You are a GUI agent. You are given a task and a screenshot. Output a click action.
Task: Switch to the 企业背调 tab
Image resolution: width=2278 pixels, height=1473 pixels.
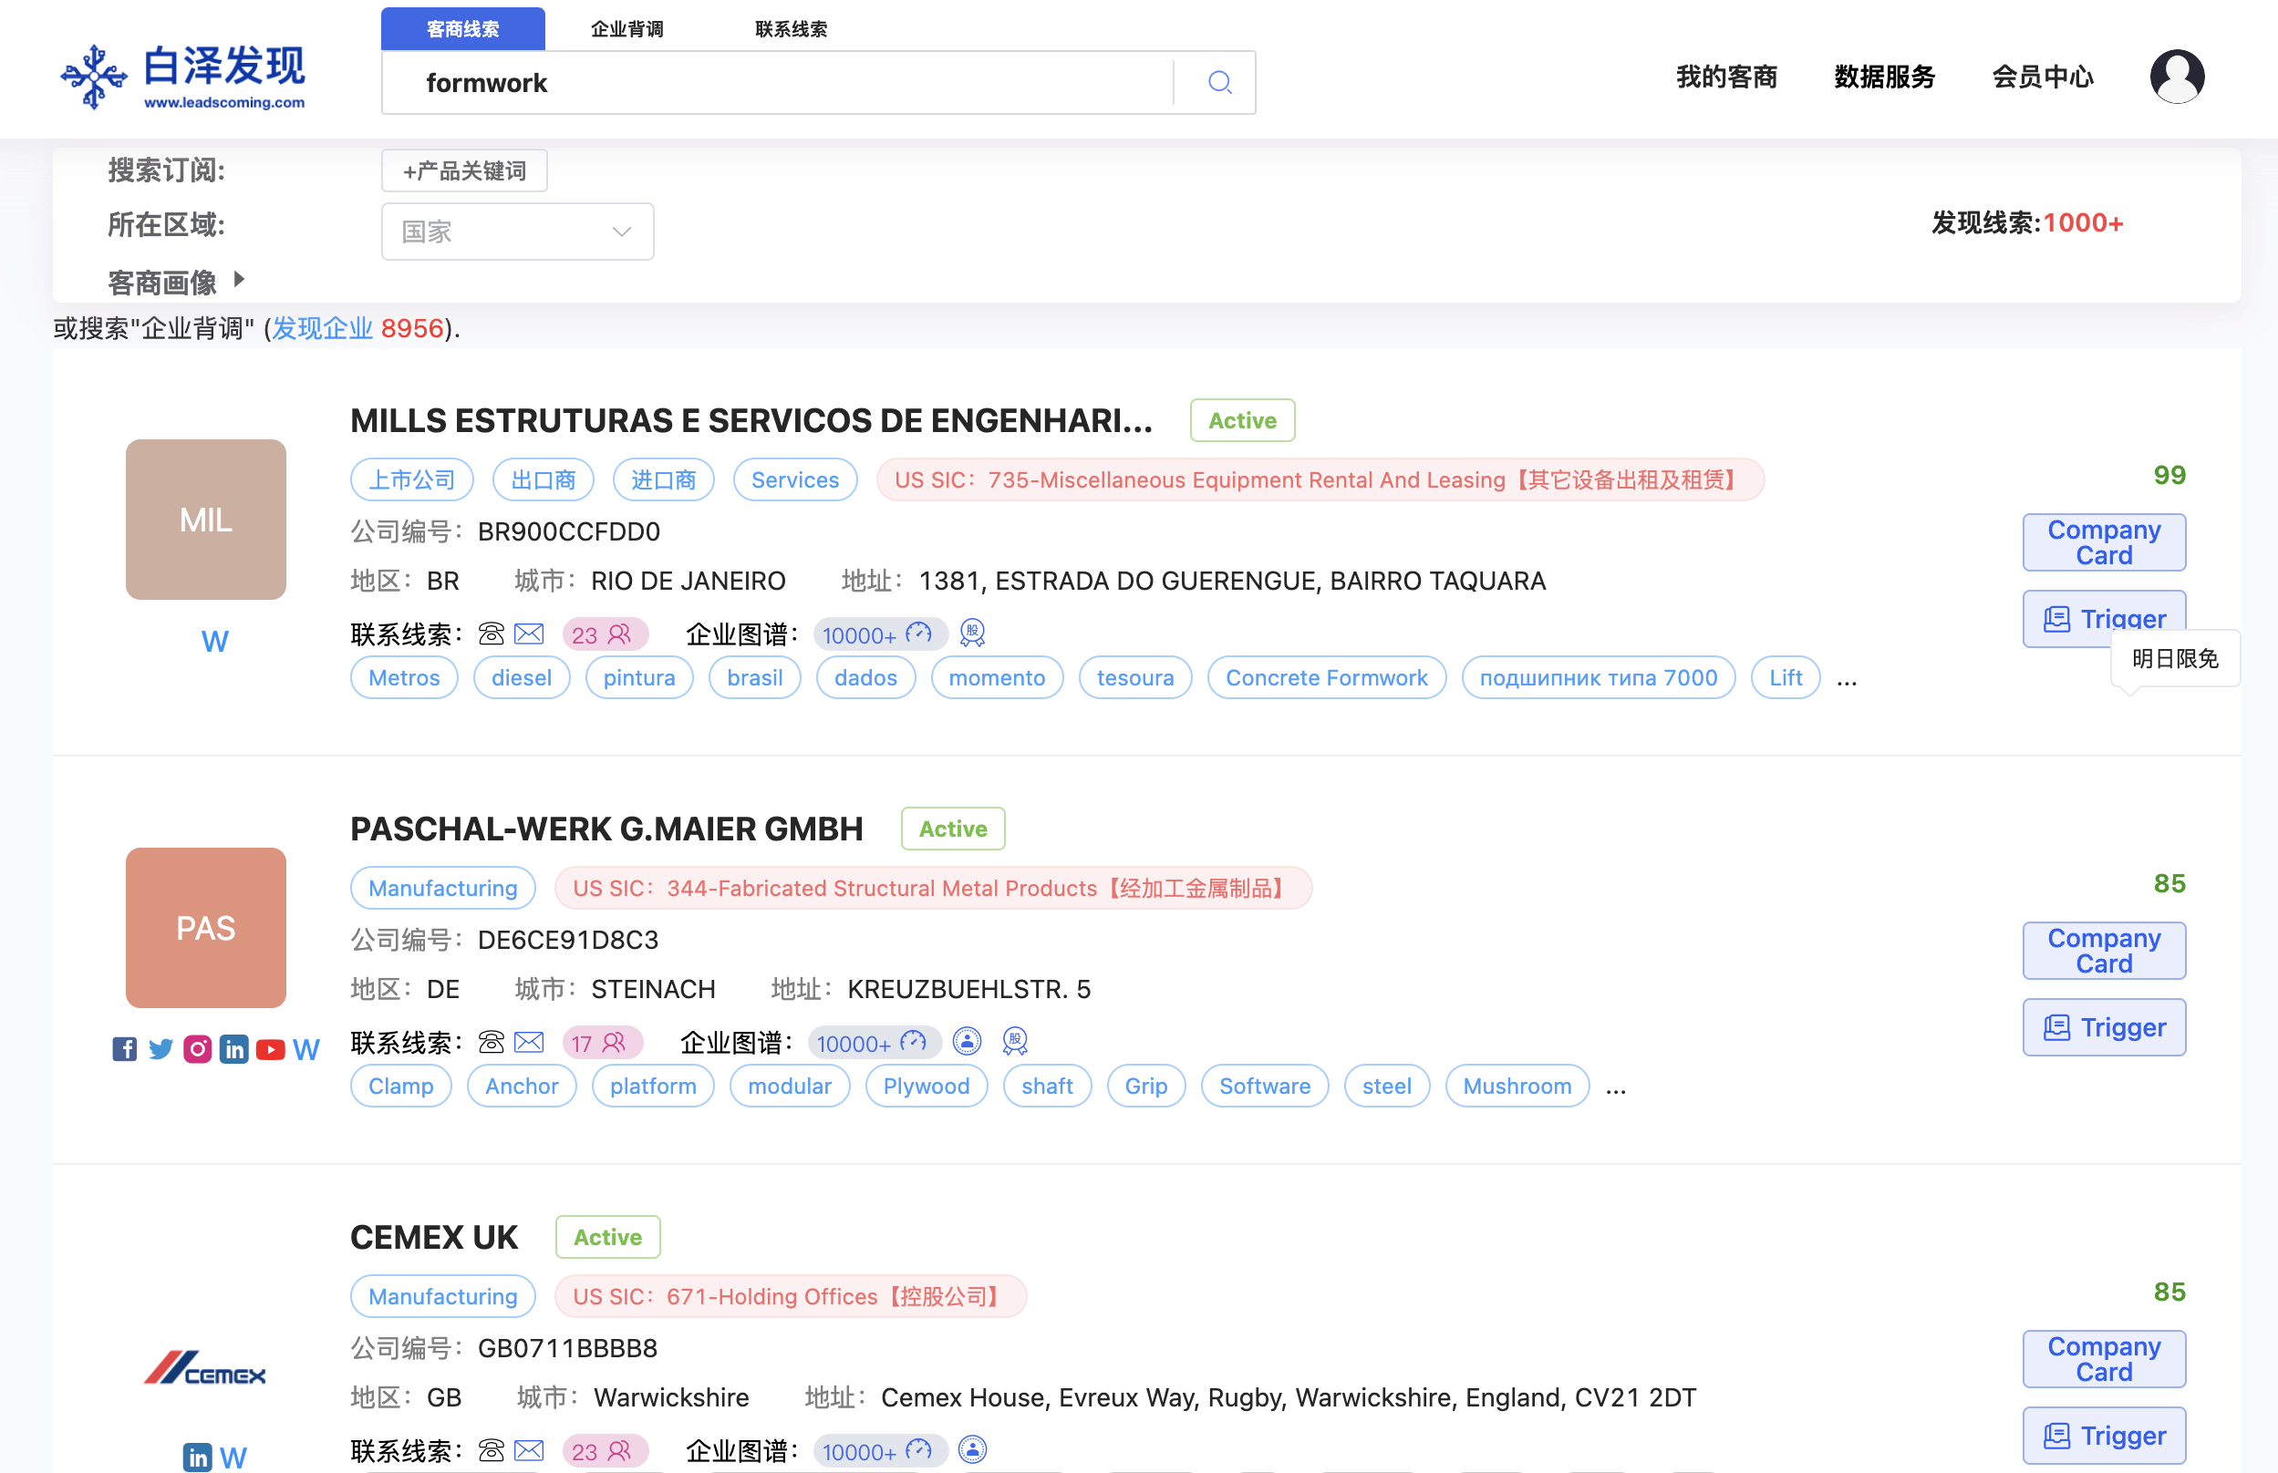pyautogui.click(x=626, y=28)
